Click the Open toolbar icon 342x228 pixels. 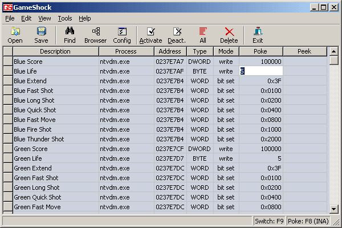click(x=15, y=35)
